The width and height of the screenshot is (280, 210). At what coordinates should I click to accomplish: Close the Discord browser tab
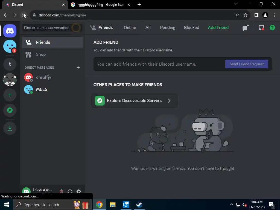pos(63,5)
